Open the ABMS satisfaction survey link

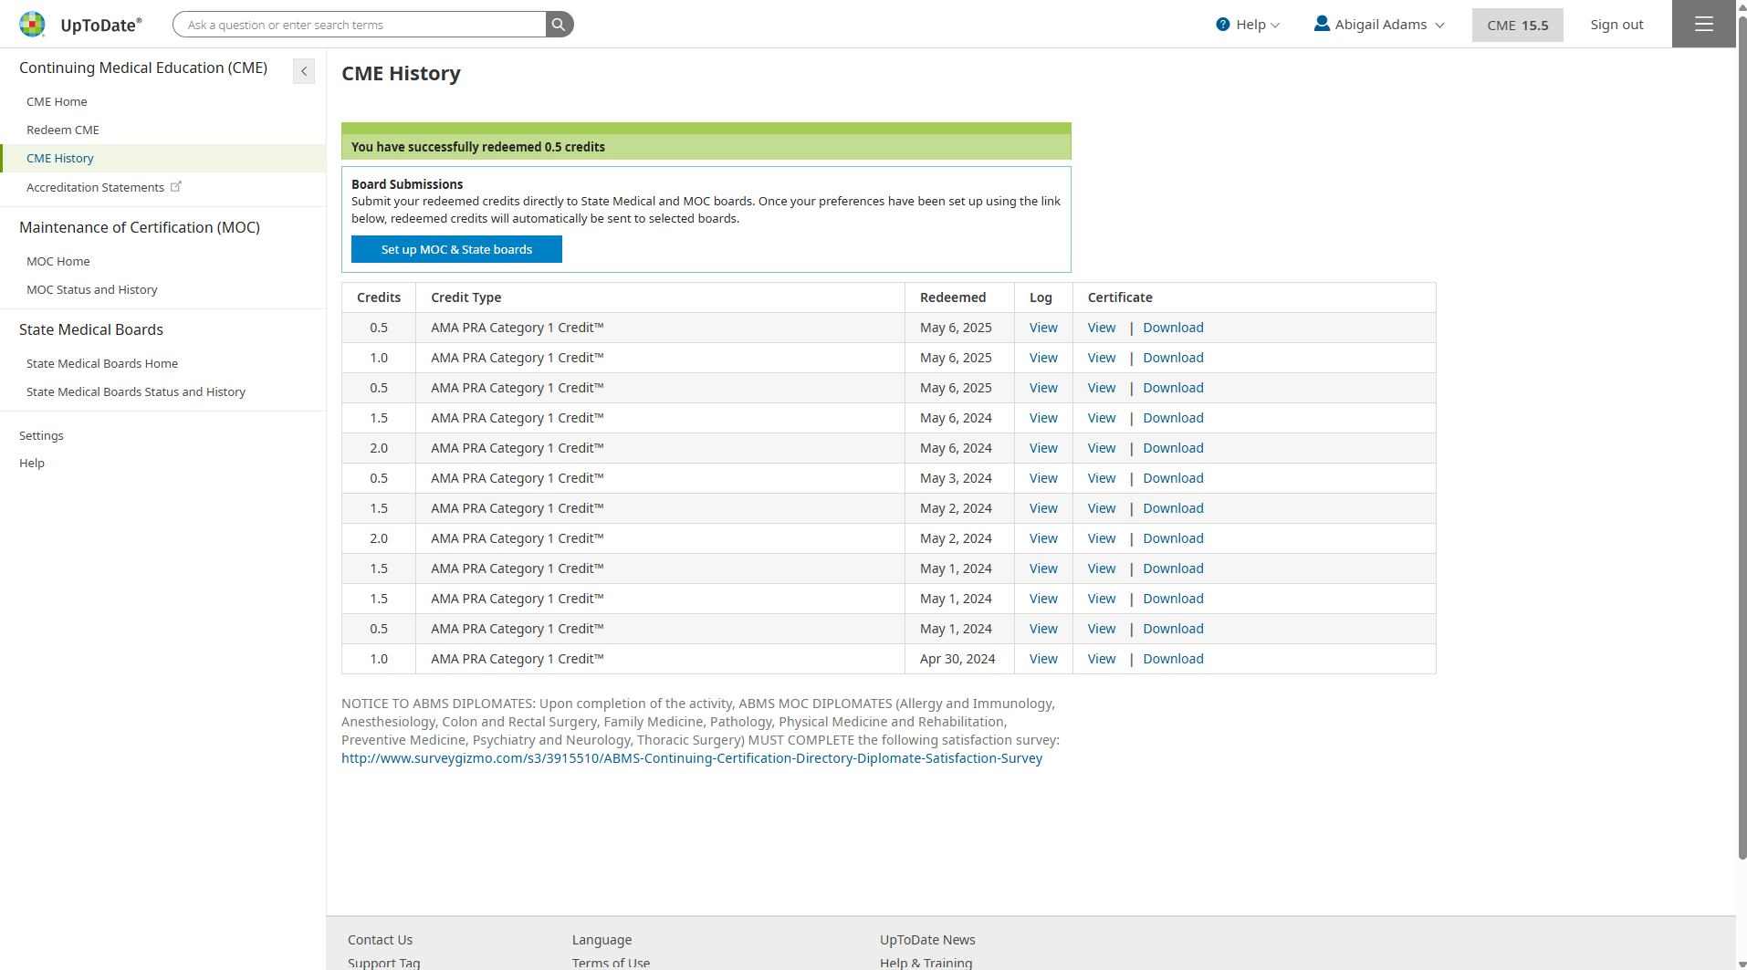point(691,758)
